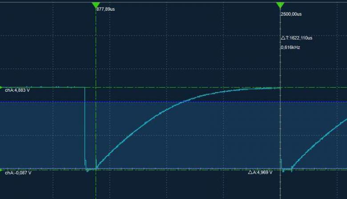Click the ΔT:1622,110us delta readout
This screenshot has height=199, width=347.
(x=297, y=38)
